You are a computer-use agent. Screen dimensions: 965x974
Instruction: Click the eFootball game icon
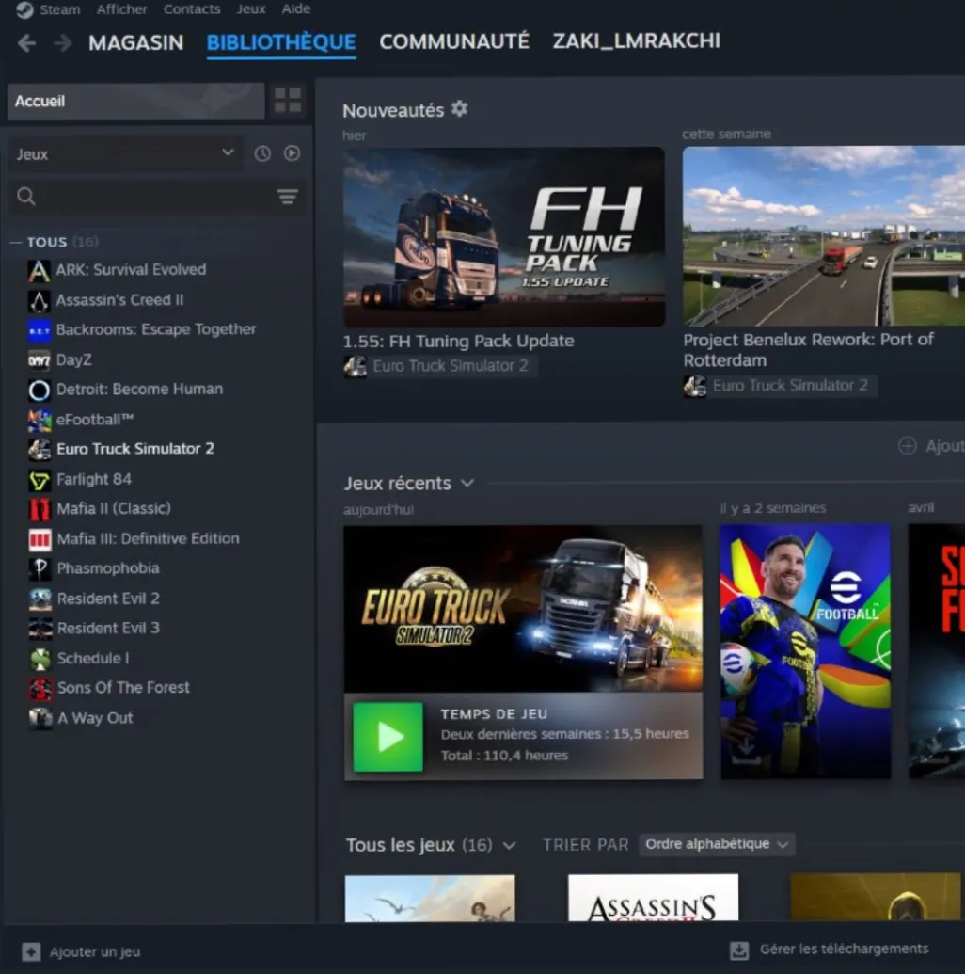40,421
